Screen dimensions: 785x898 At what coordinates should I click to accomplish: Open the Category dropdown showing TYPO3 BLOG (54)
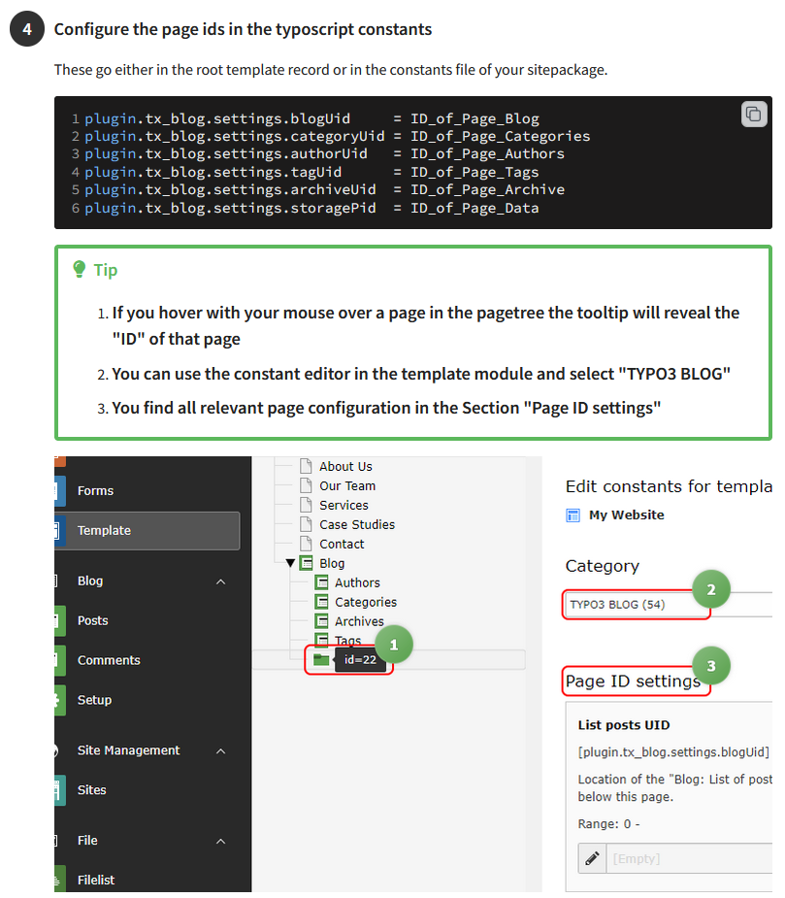668,605
